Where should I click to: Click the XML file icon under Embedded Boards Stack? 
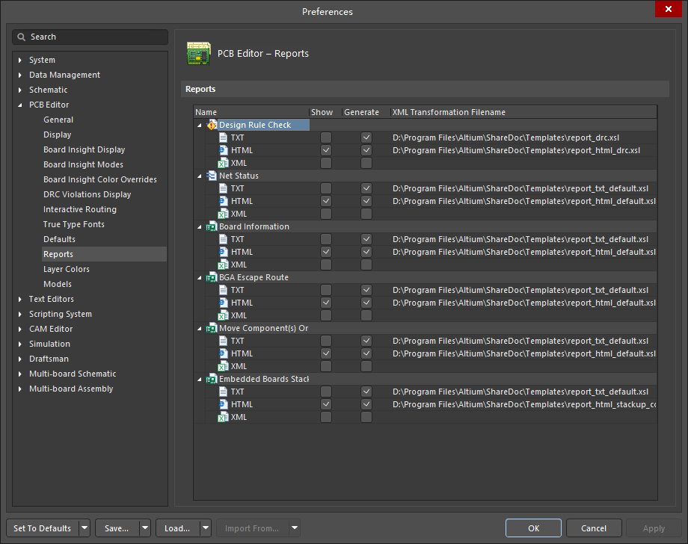224,417
